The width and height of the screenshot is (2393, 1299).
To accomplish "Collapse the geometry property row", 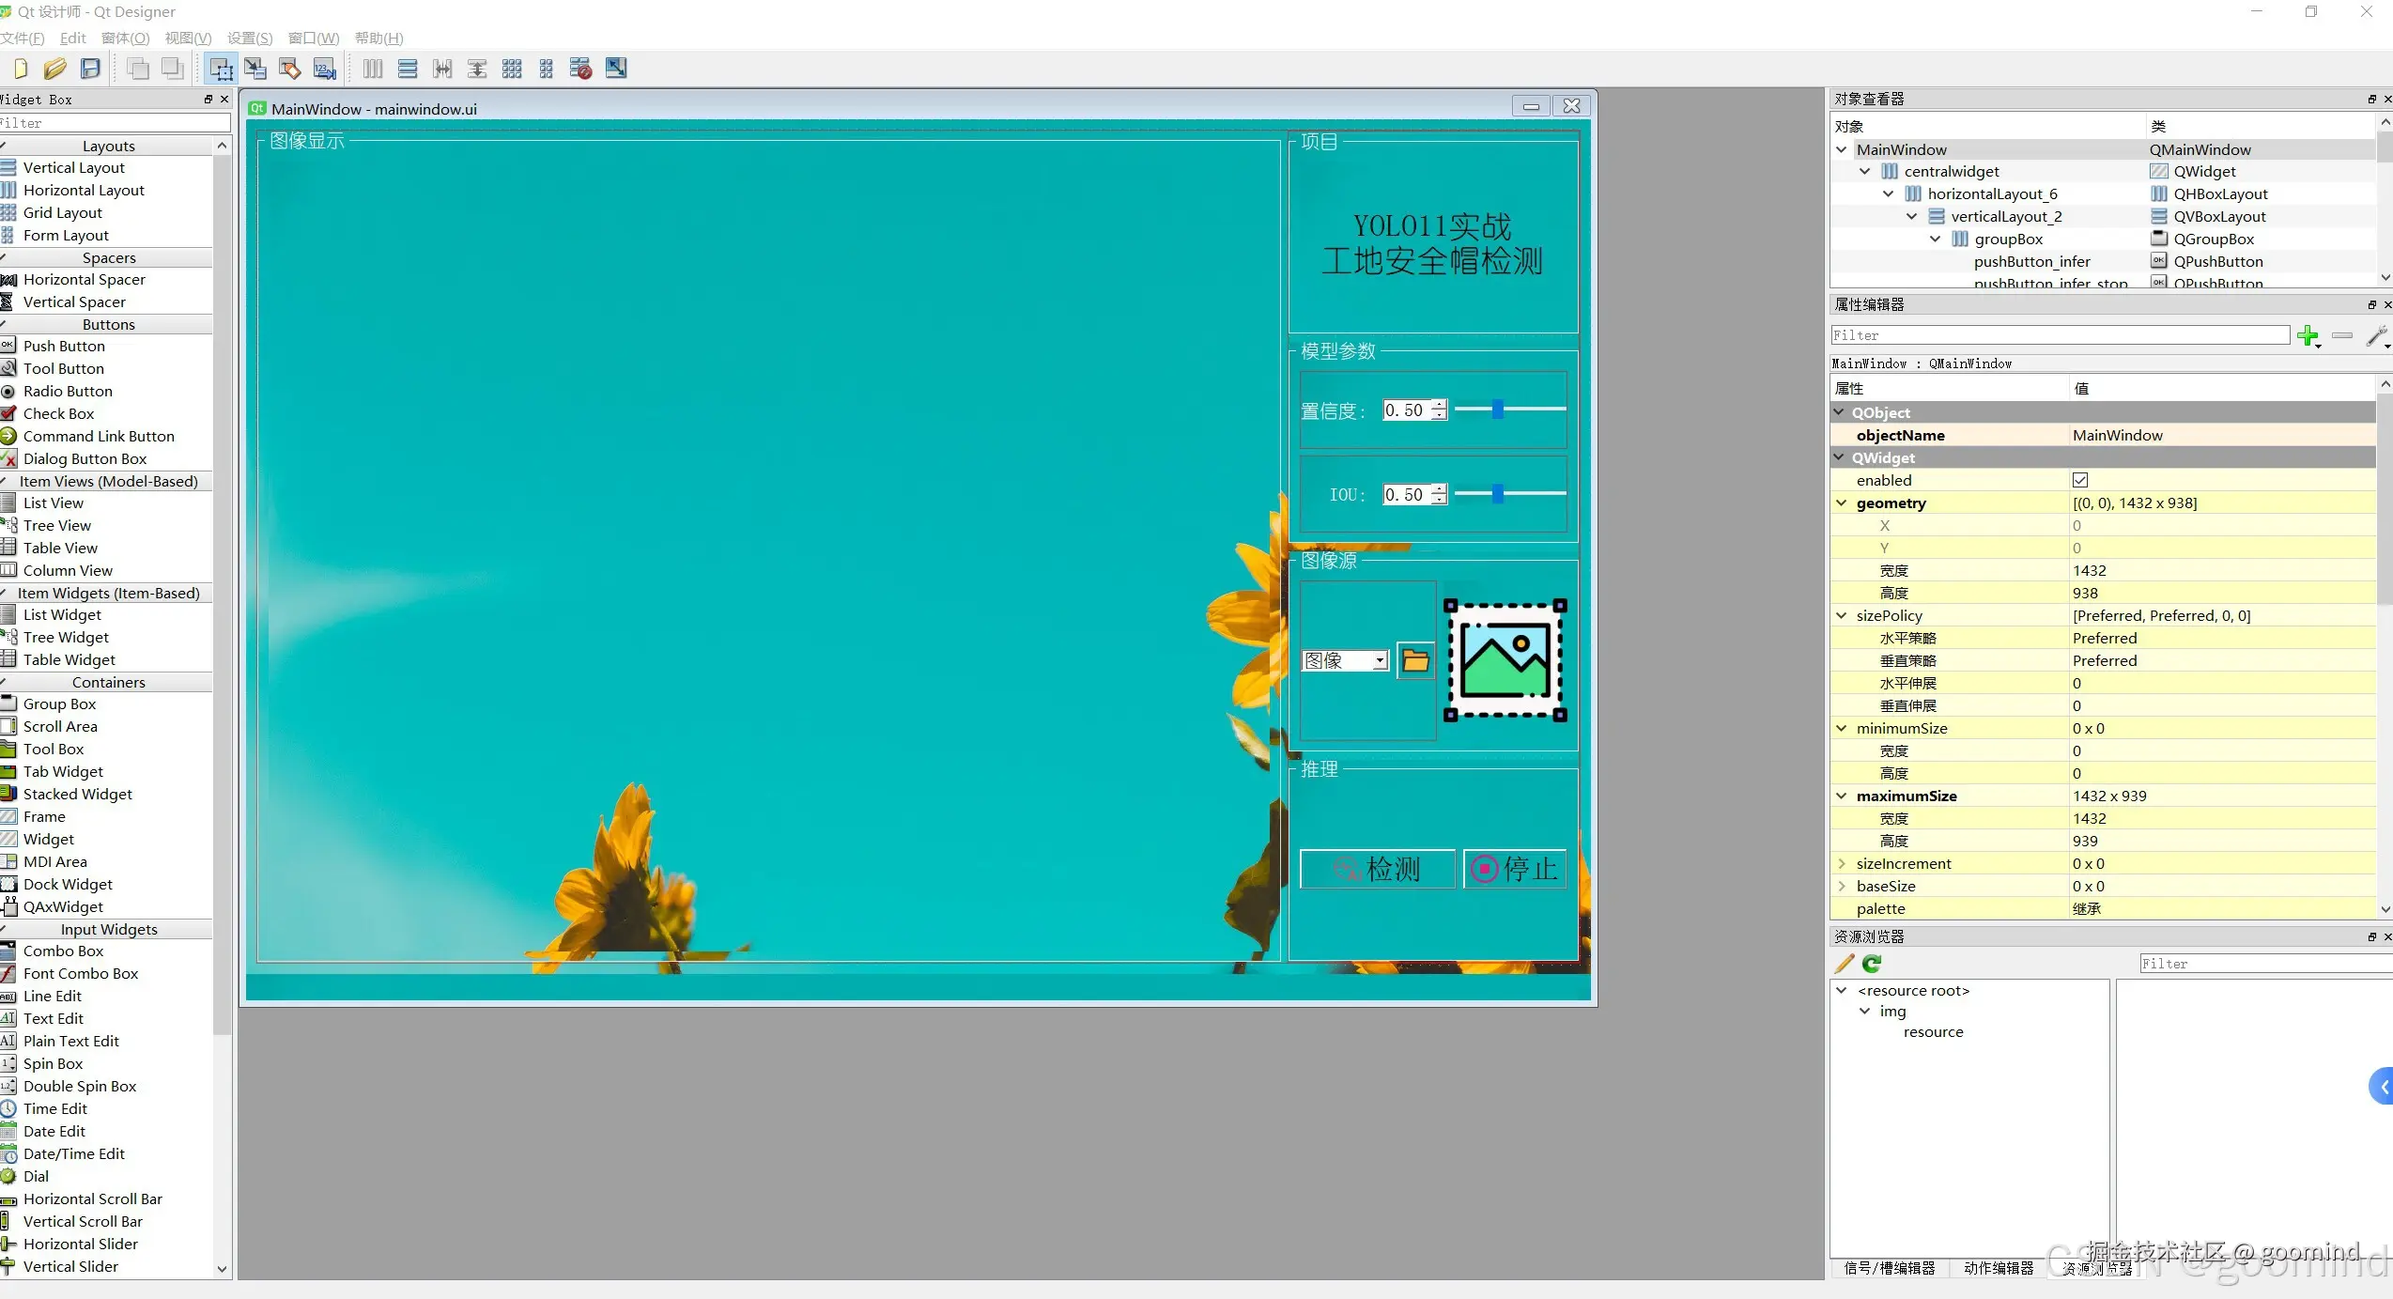I will pyautogui.click(x=1842, y=503).
